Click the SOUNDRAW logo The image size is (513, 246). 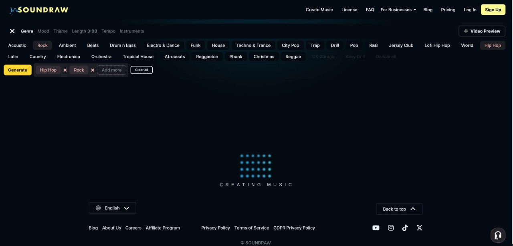39,10
